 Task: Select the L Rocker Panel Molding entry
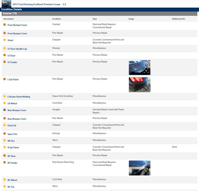(x=19, y=96)
